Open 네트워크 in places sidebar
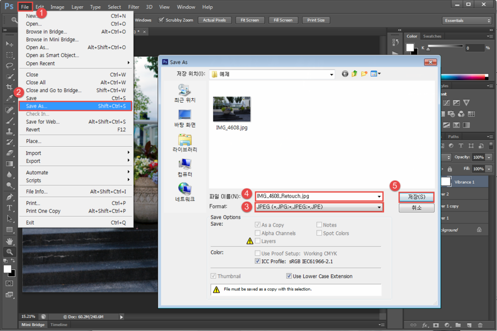 tap(185, 193)
